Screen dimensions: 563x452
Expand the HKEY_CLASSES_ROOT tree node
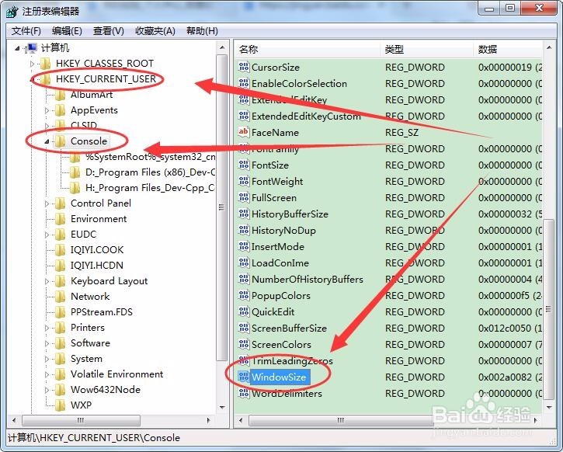point(33,64)
